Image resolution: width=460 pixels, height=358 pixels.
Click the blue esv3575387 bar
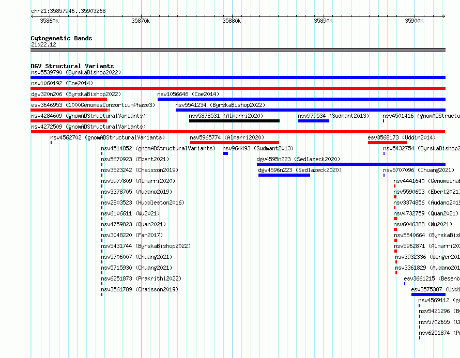(x=428, y=294)
